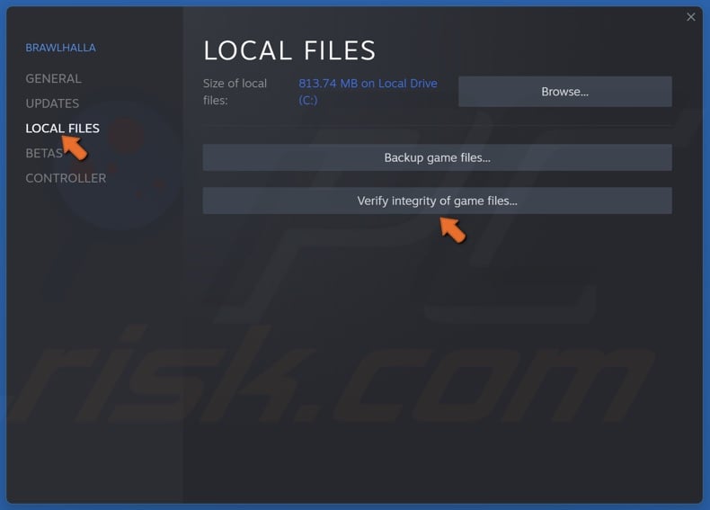Click Verify integrity of game files...

point(437,201)
